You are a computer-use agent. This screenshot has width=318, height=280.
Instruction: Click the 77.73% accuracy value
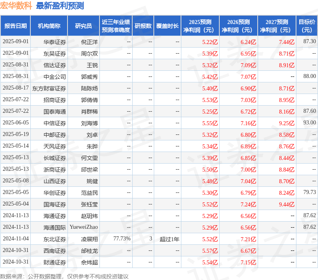click(122, 239)
